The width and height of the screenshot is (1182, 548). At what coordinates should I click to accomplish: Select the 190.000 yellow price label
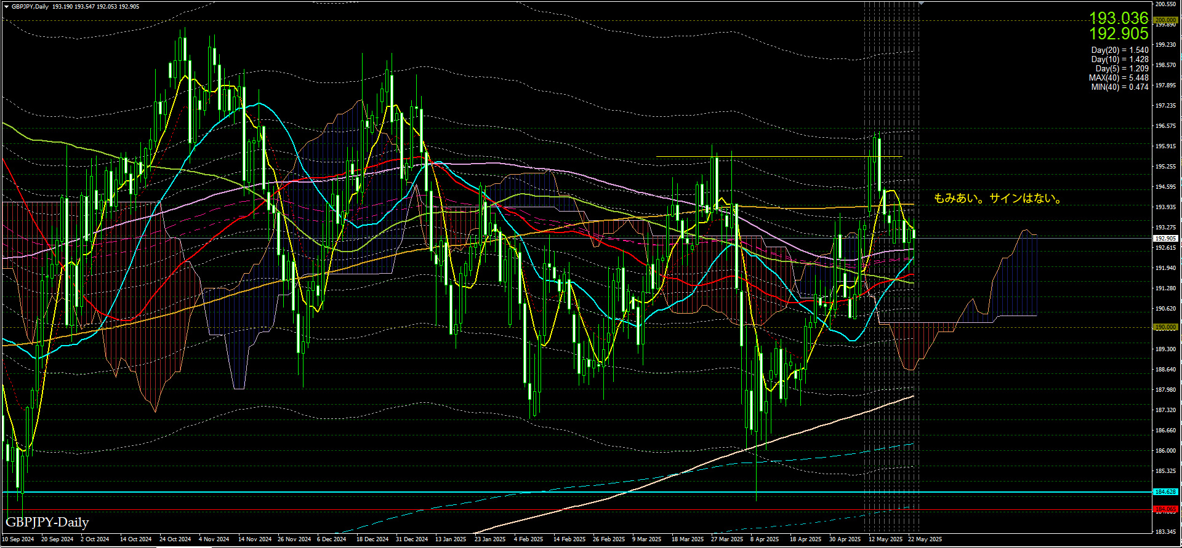(1165, 327)
